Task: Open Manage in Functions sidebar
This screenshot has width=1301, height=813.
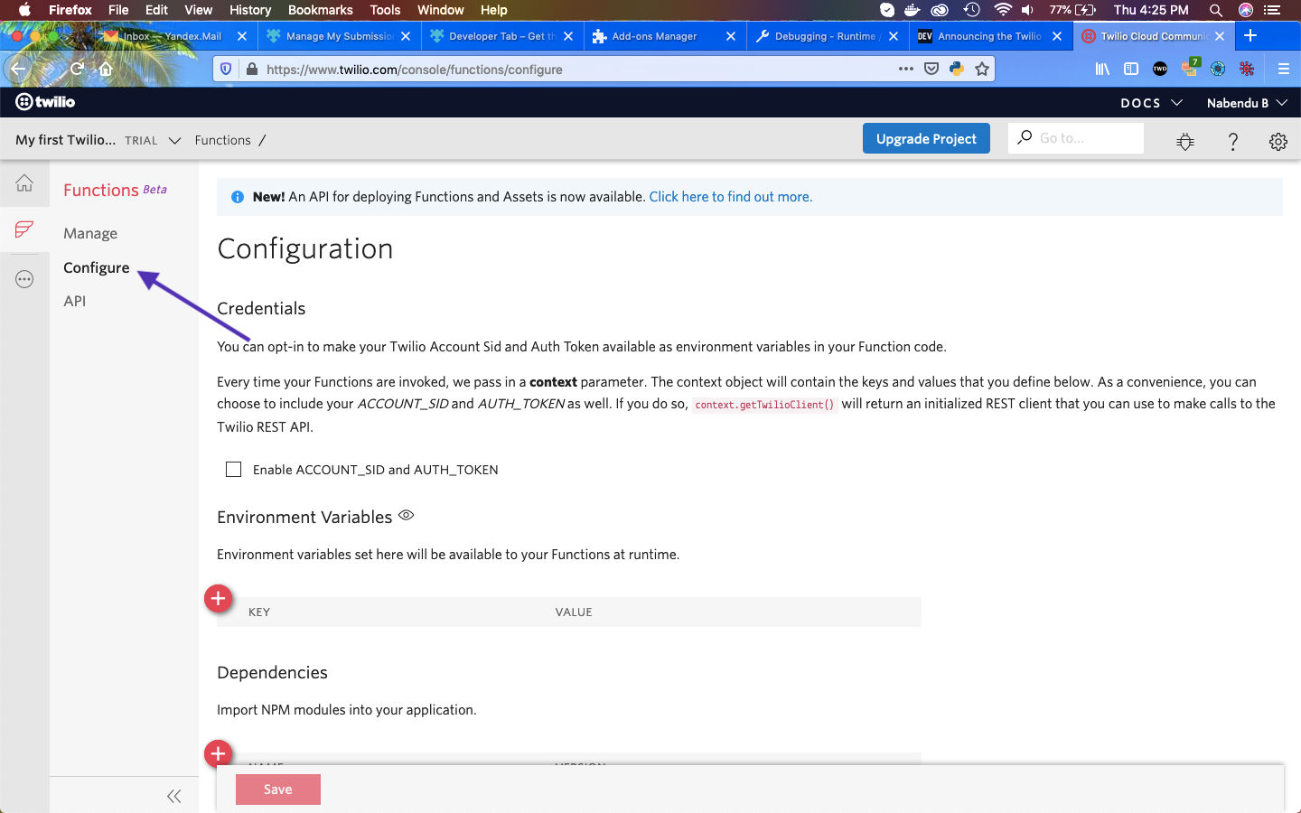Action: click(x=90, y=233)
